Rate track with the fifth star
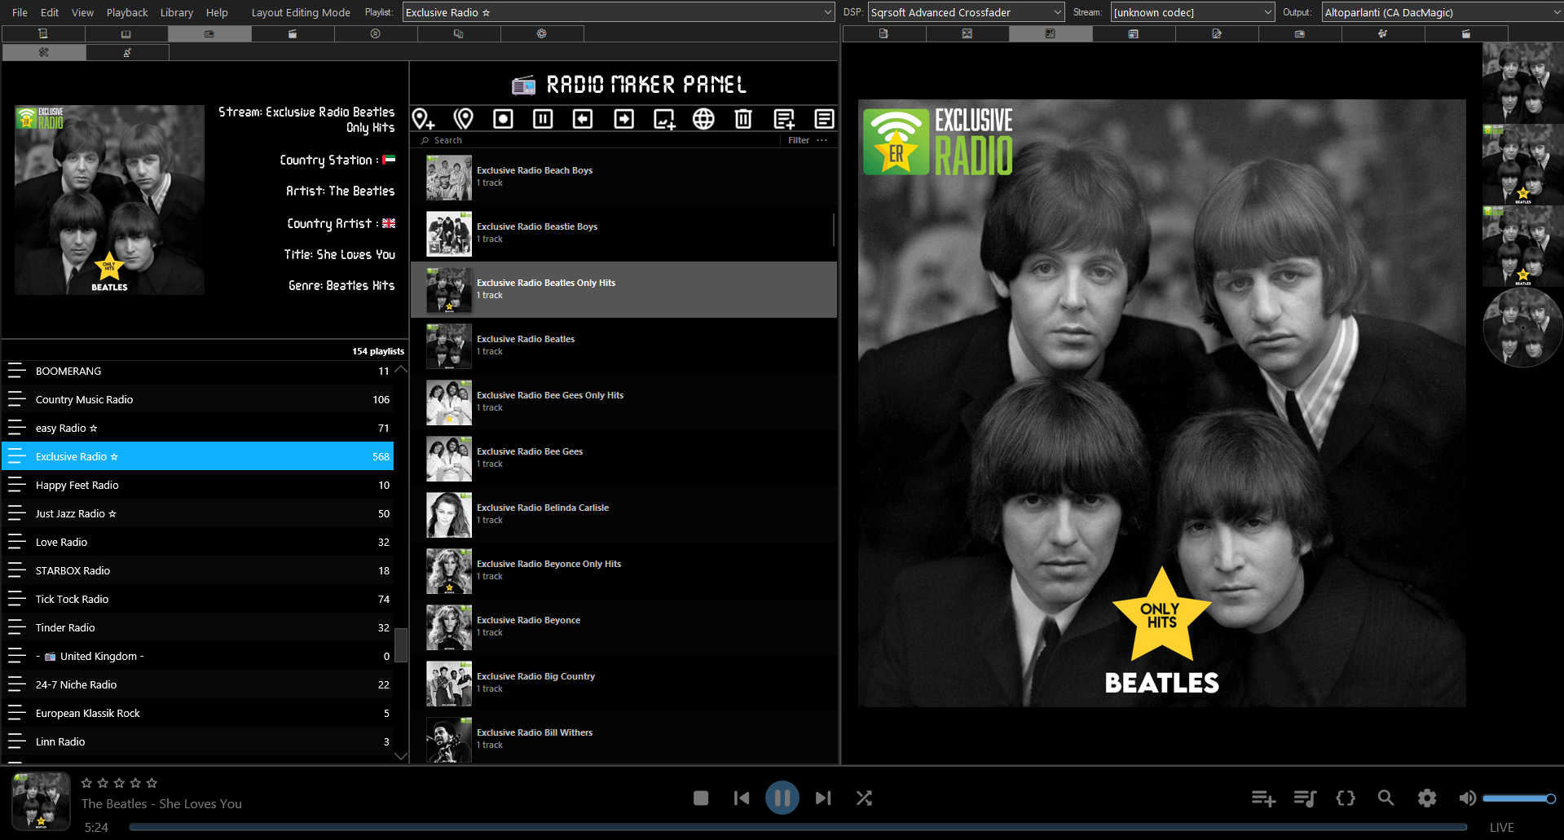This screenshot has height=840, width=1564. [x=152, y=783]
